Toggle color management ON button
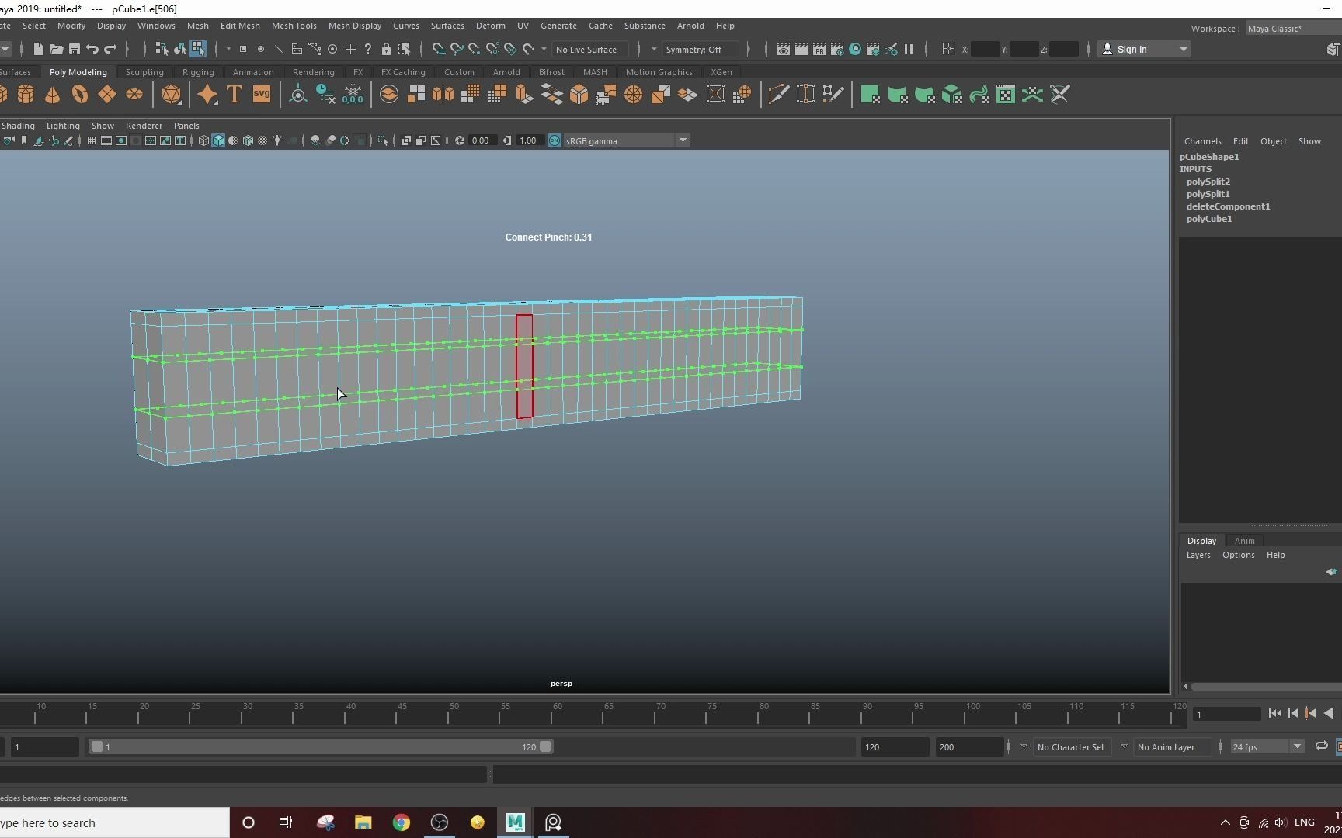1342x838 pixels. click(555, 140)
